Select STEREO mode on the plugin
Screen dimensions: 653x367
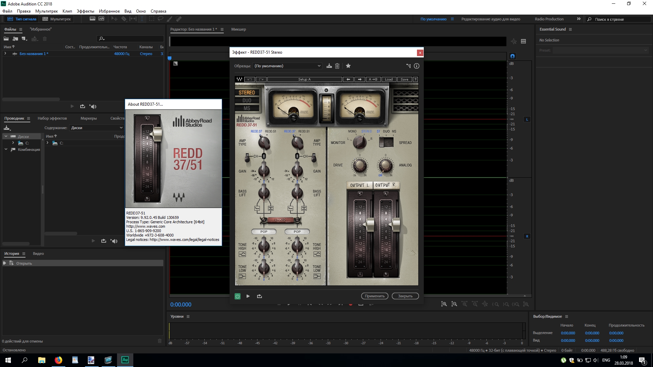pyautogui.click(x=247, y=92)
